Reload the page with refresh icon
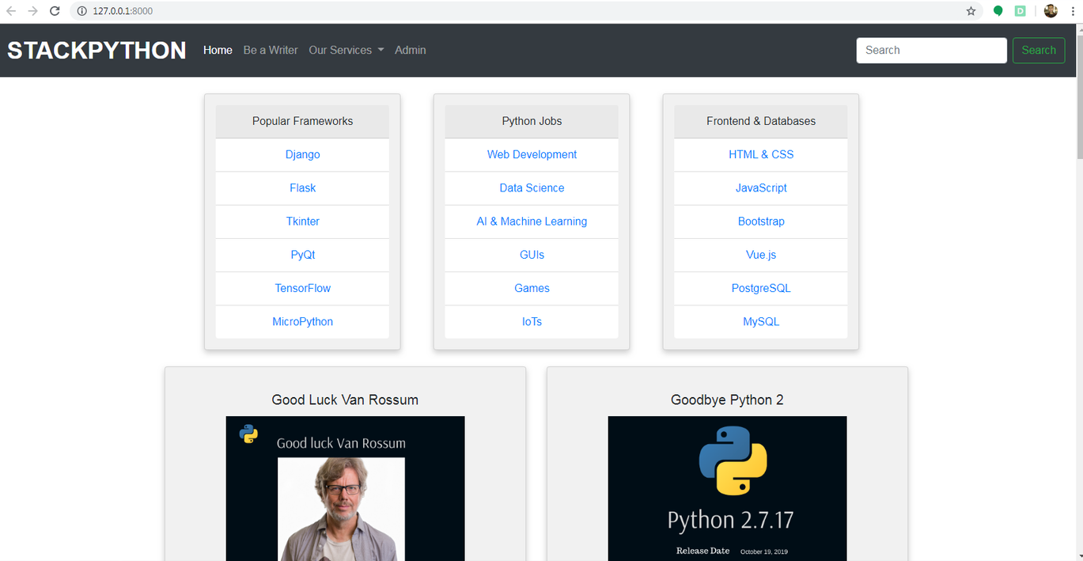 (x=55, y=11)
